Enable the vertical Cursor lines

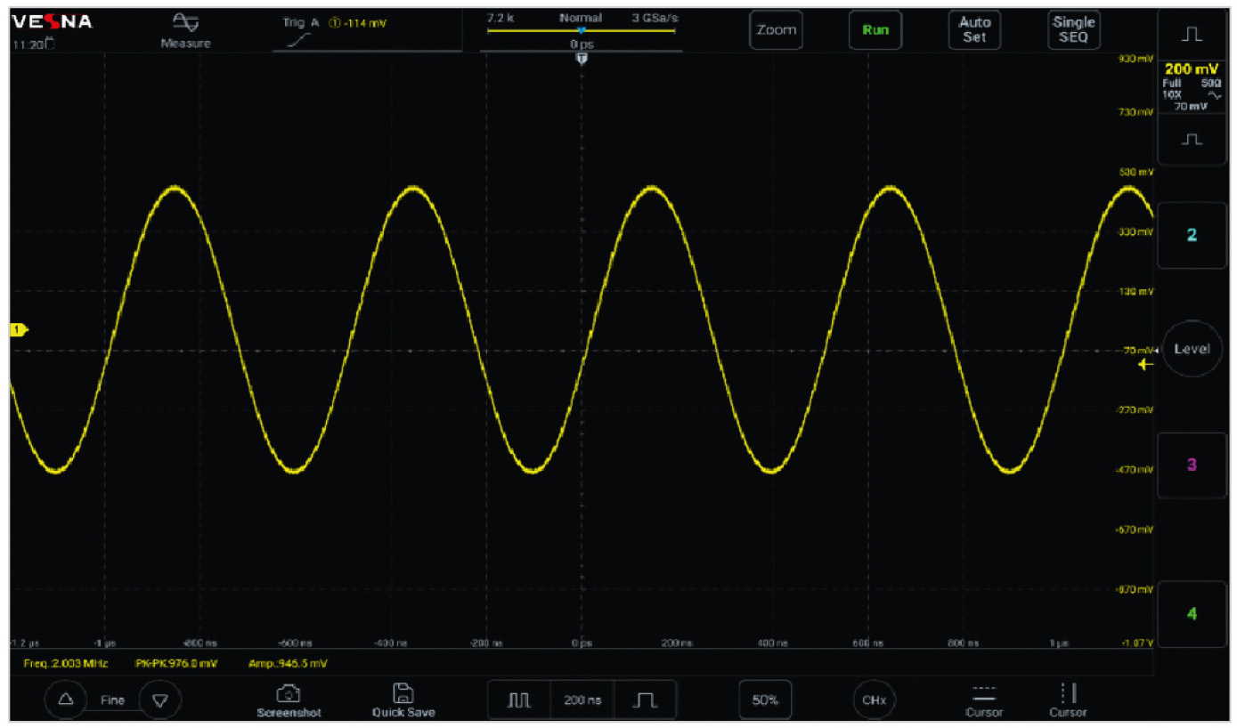(x=1067, y=694)
